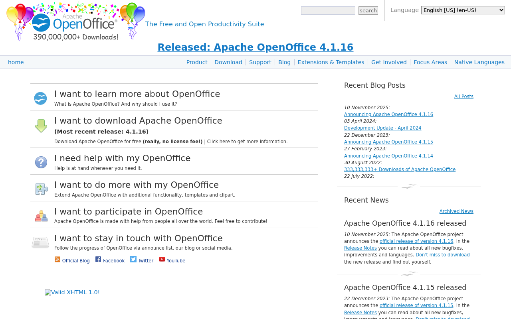Click the Facebook icon
This screenshot has width=511, height=319.
(x=98, y=259)
